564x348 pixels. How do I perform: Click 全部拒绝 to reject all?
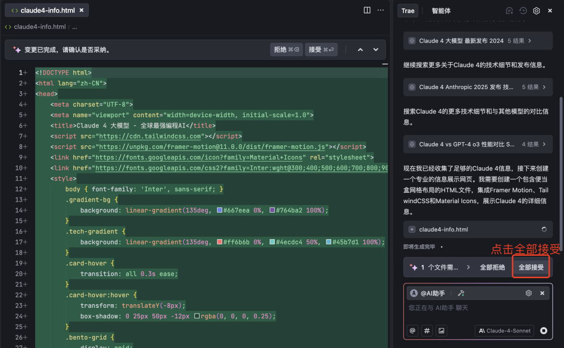[x=492, y=267]
